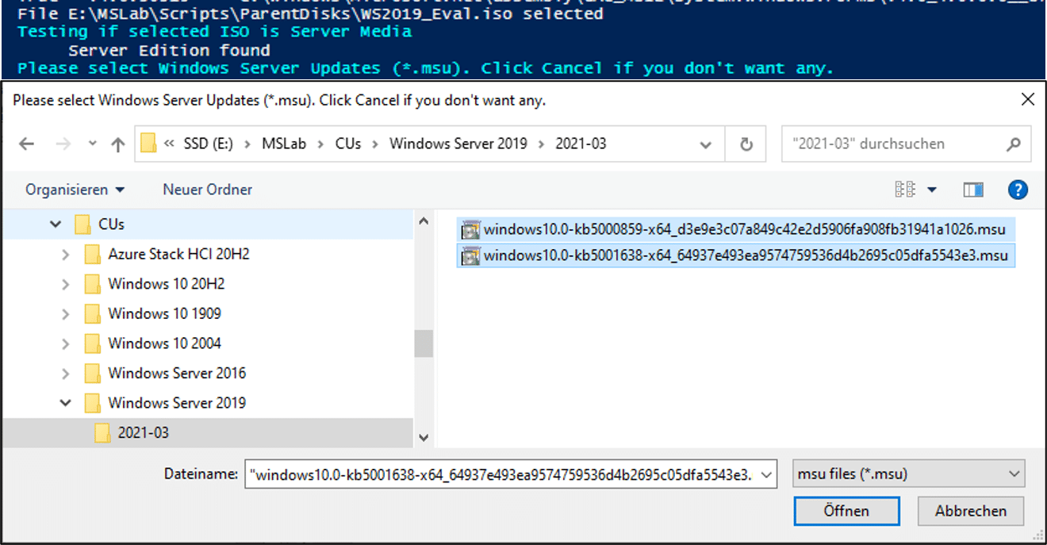Open recent locations dropdown arrow
This screenshot has height=545, width=1047.
point(92,144)
